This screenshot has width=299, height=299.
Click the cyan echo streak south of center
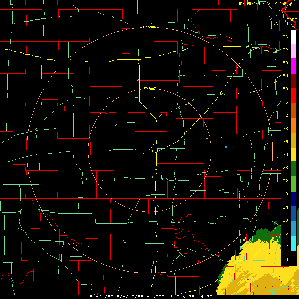162,178
